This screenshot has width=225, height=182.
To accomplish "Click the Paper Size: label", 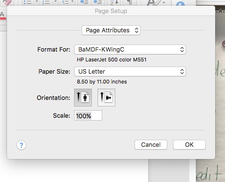I will pos(54,72).
